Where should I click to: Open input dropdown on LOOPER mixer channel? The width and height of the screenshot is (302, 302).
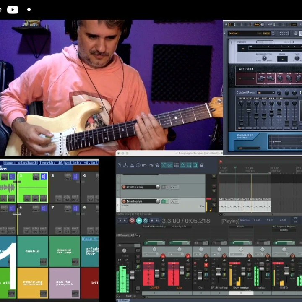tap(151, 255)
